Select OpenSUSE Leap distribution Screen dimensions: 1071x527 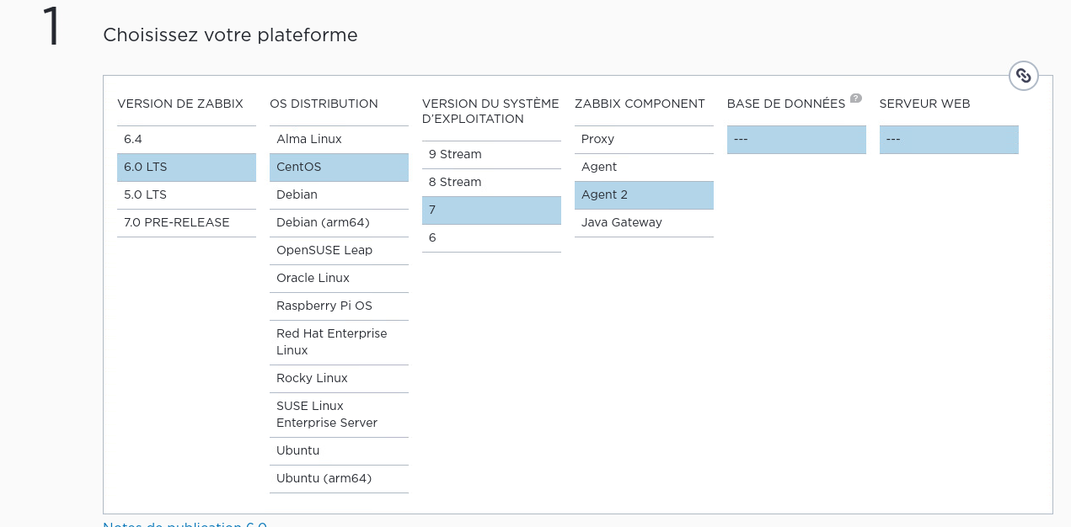tap(339, 250)
